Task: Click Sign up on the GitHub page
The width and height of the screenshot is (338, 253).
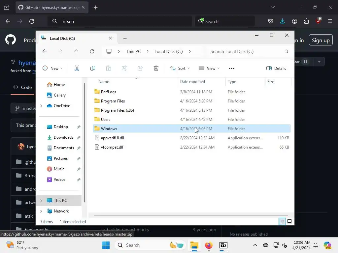Action: tap(321, 40)
